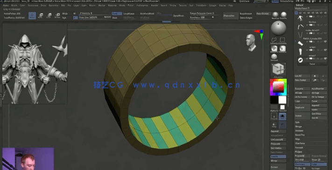Open the Document menu
The height and width of the screenshot is (170, 332).
[33, 5]
